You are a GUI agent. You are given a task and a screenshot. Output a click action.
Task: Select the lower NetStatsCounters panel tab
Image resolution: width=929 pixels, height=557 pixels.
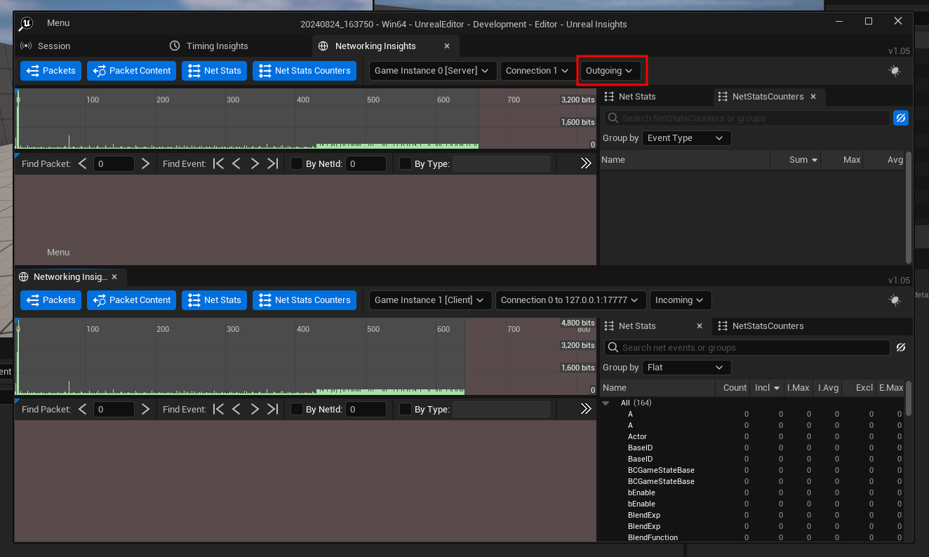[x=760, y=326]
